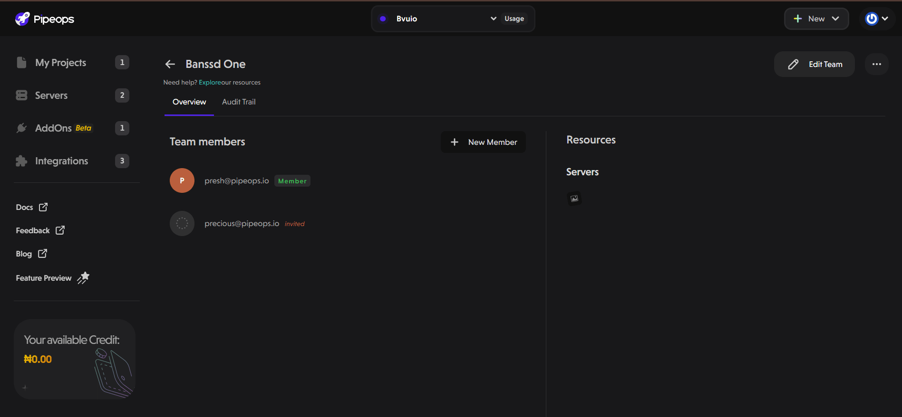
Task: Click the purple dot in workspace selector
Action: pos(383,19)
